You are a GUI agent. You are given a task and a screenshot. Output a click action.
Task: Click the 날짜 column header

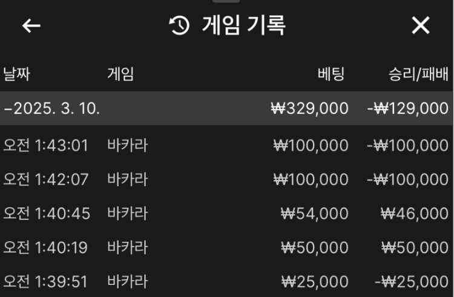(16, 75)
